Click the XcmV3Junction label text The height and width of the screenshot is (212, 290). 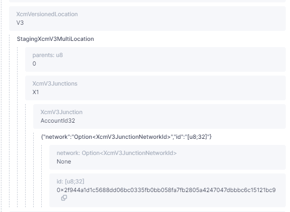pos(61,112)
